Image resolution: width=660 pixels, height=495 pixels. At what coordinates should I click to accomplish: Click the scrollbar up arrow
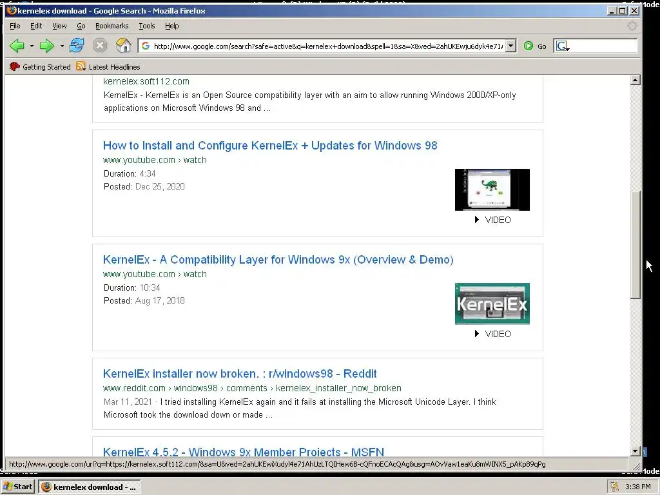[x=636, y=80]
